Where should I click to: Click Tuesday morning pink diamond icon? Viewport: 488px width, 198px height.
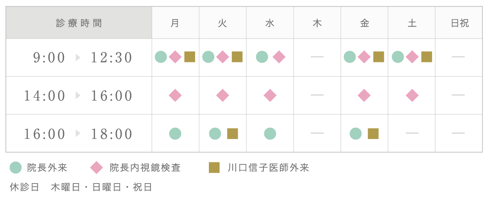[x=223, y=57]
